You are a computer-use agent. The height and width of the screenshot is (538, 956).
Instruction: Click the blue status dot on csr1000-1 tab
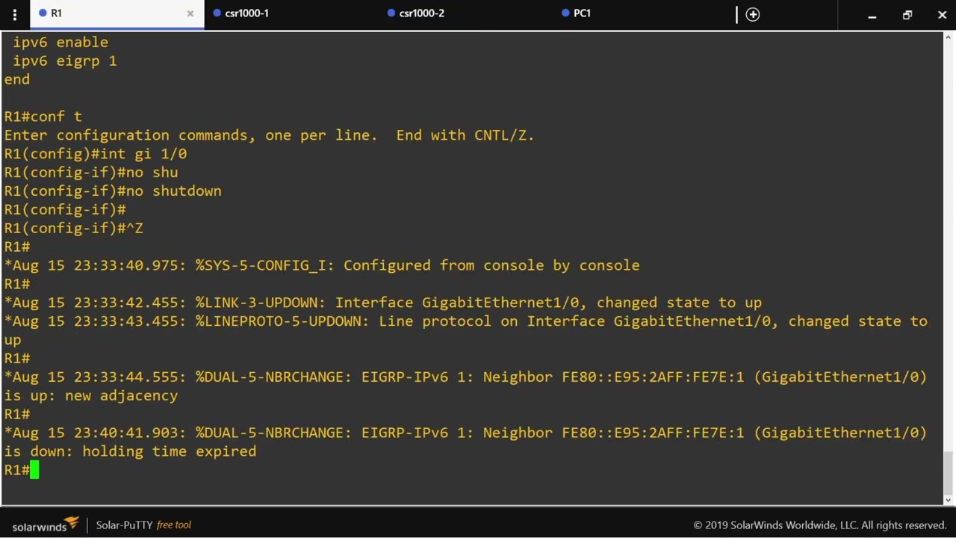pos(217,13)
